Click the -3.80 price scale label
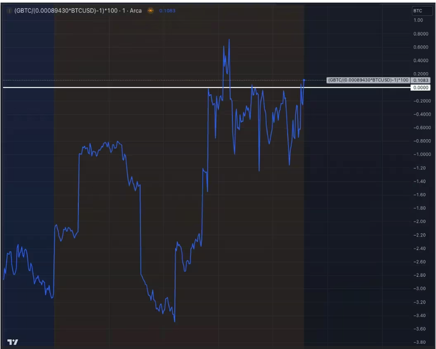The width and height of the screenshot is (436, 349). click(418, 342)
